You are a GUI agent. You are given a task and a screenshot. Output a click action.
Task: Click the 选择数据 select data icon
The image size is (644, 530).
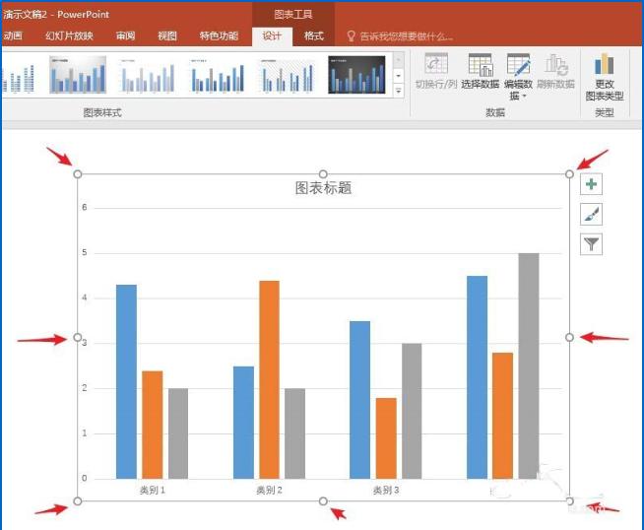(481, 66)
